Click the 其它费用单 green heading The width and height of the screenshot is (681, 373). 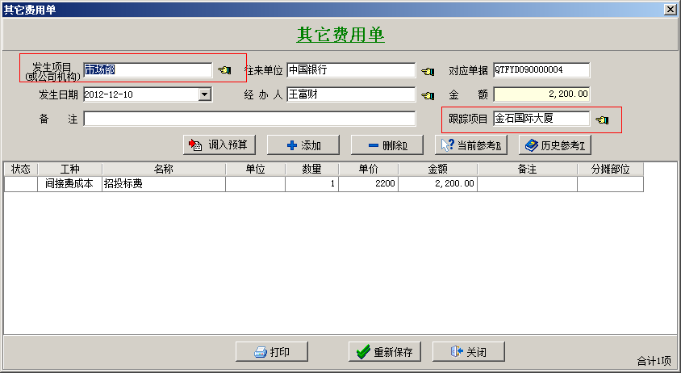[x=340, y=35]
